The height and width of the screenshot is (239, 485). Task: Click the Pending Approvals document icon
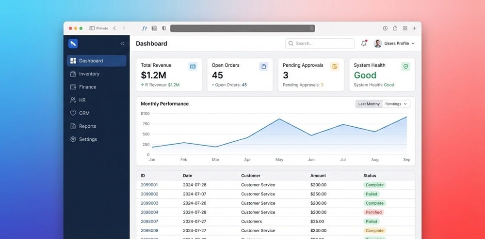tap(335, 66)
